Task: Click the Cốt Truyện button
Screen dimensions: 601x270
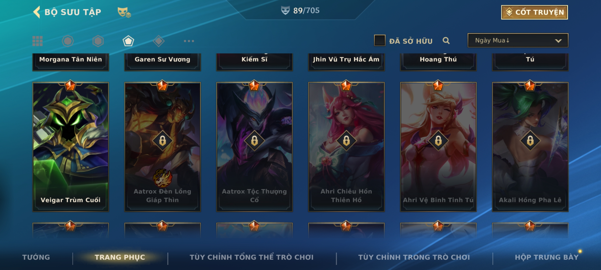Action: pos(534,12)
